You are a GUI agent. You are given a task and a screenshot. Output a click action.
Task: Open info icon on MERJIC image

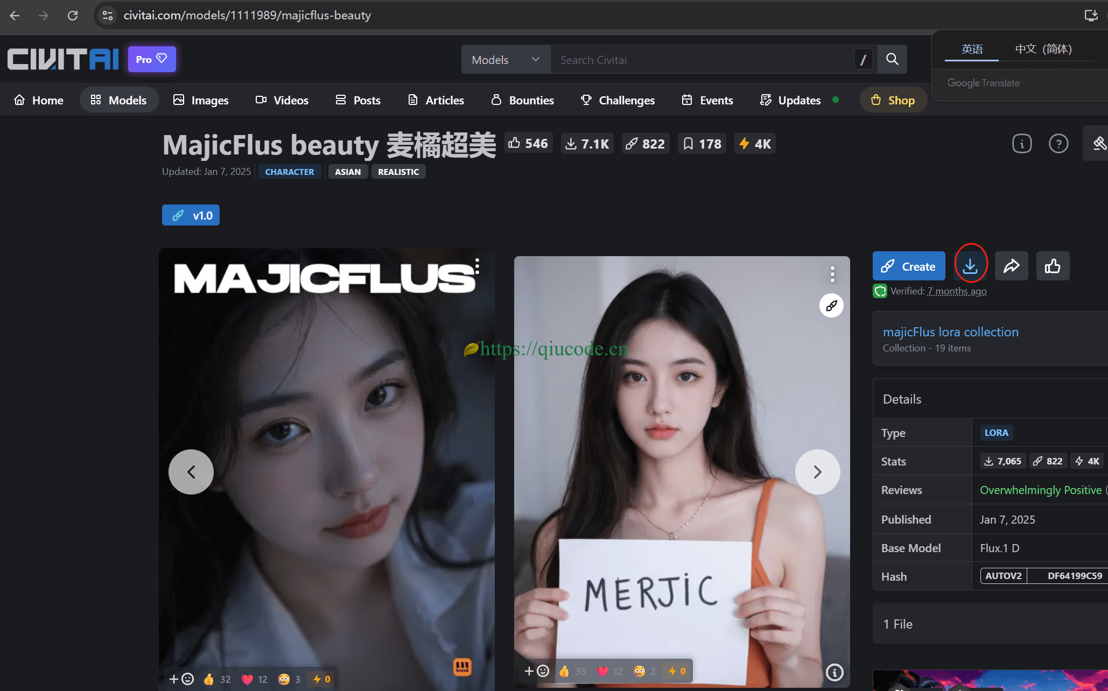click(x=834, y=672)
